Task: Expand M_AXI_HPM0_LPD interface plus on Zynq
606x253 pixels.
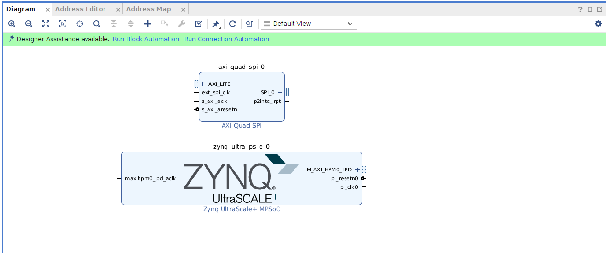Action: 358,169
